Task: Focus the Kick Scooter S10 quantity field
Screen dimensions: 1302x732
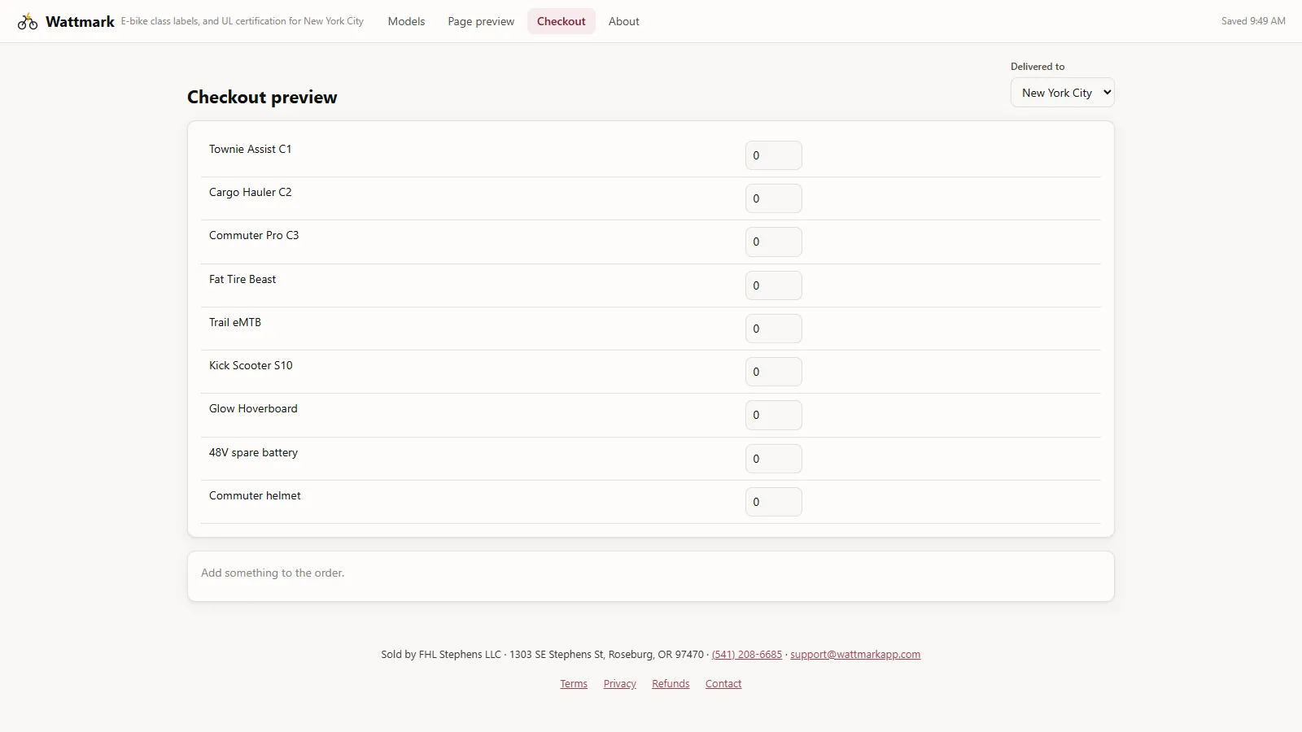Action: click(774, 372)
